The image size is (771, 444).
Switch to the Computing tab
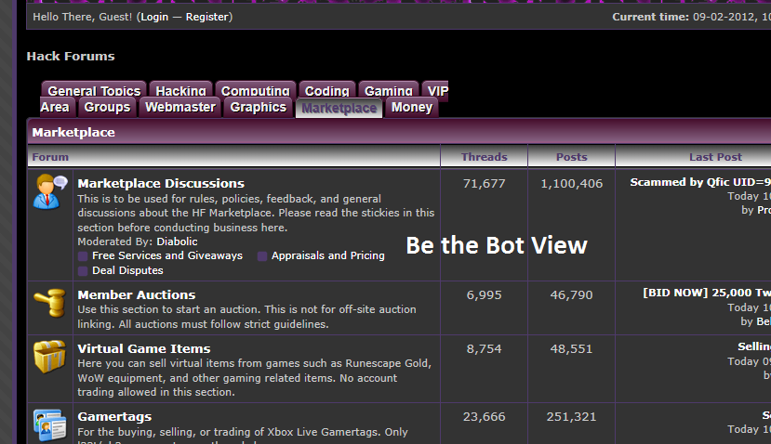pos(255,90)
